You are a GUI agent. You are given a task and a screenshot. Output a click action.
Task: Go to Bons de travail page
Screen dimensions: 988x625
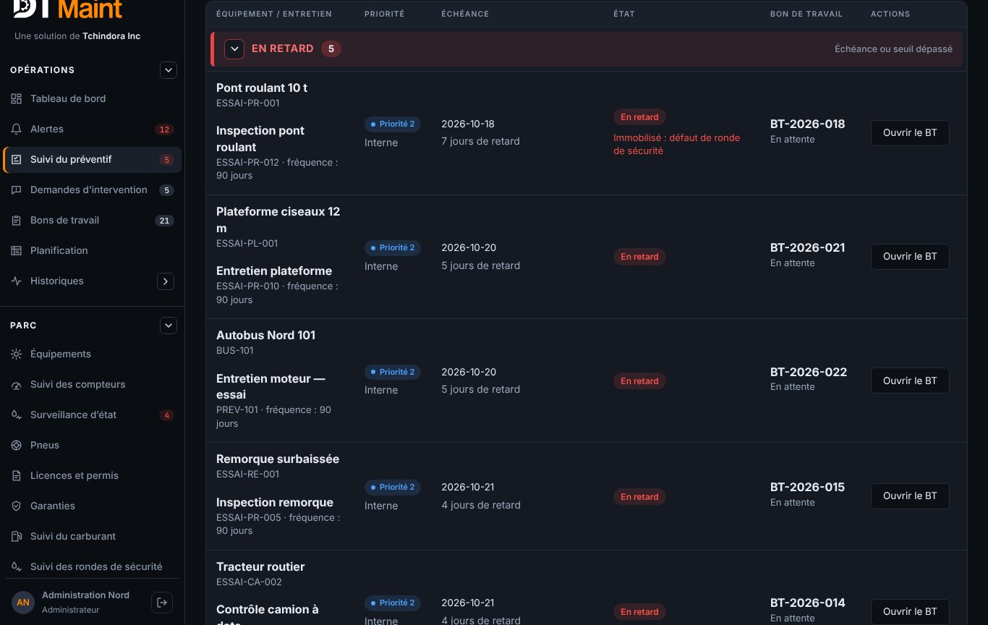[x=92, y=220]
